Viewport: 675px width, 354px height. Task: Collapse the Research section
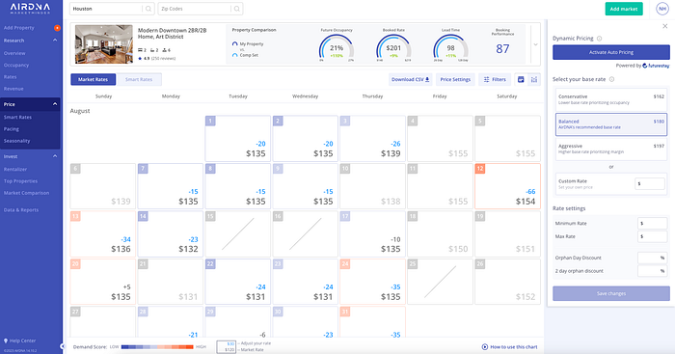tap(55, 41)
